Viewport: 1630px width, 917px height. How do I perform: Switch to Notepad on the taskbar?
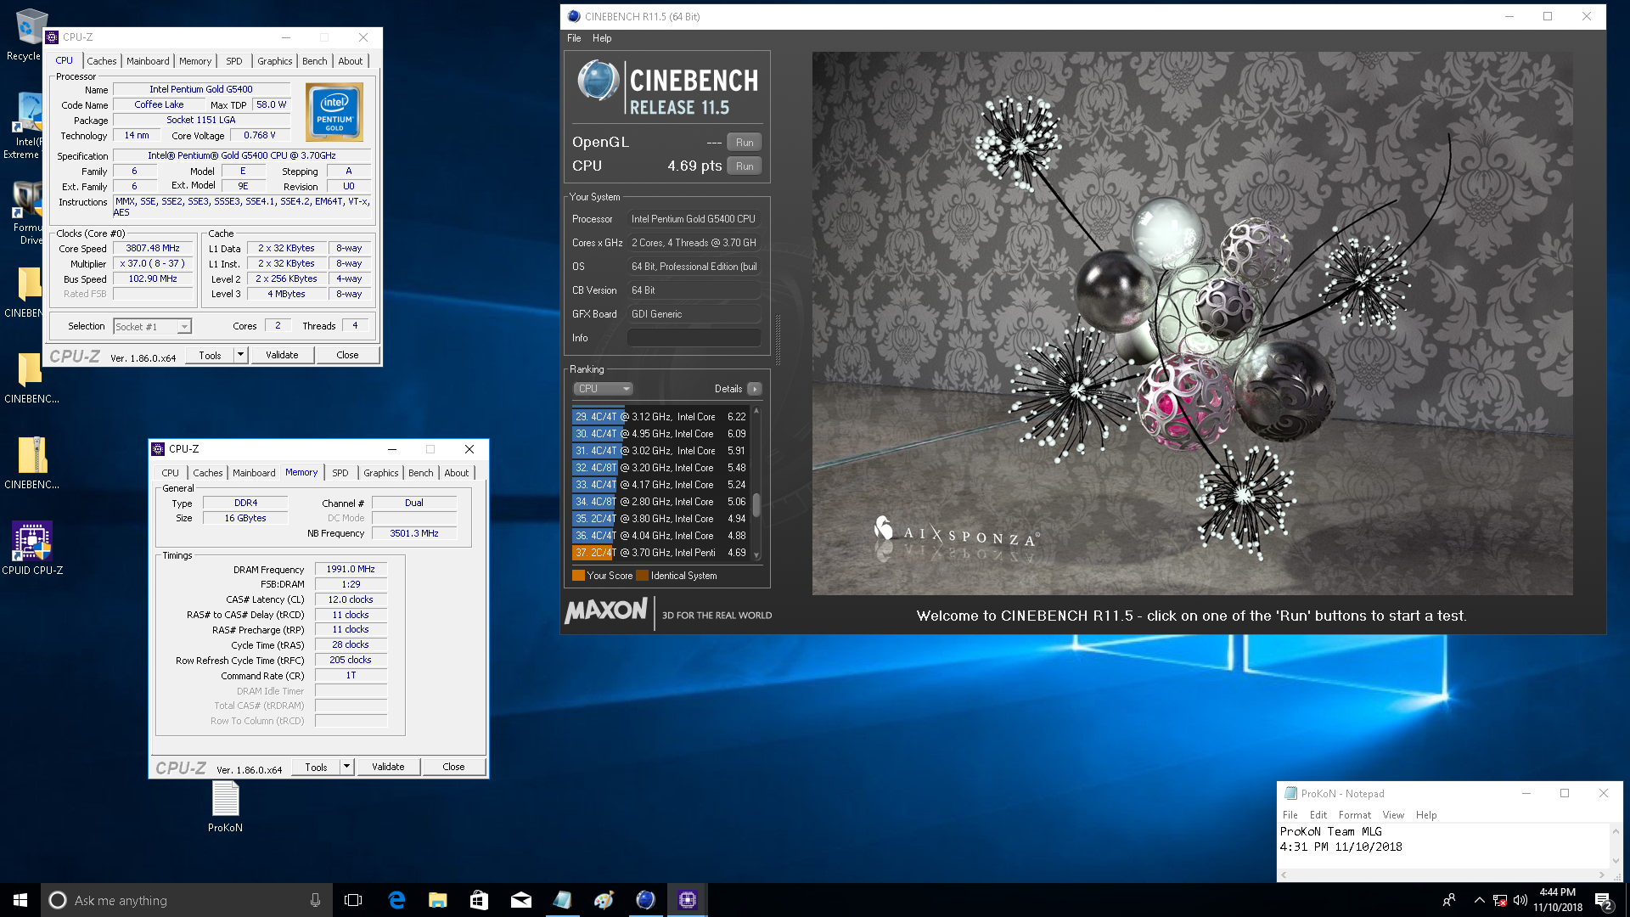pyautogui.click(x=562, y=900)
